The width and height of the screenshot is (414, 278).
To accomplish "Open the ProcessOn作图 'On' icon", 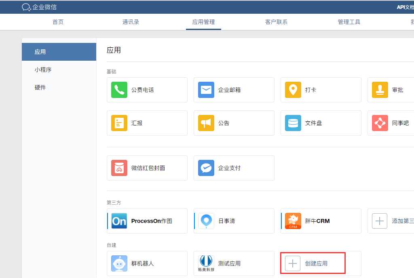I will (119, 221).
